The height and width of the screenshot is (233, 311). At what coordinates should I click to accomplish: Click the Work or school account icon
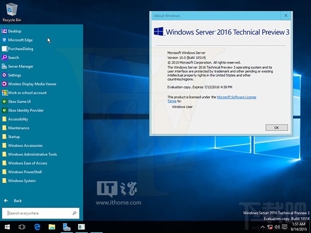tap(5, 93)
